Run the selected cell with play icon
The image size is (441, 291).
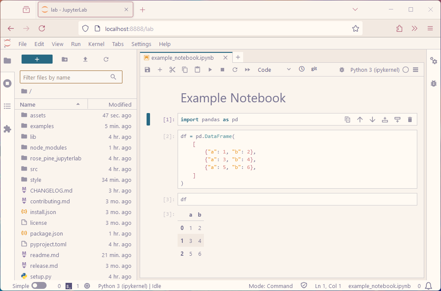pos(210,70)
